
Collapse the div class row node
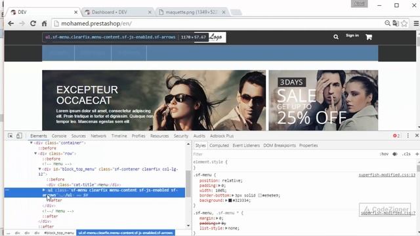click(x=35, y=153)
